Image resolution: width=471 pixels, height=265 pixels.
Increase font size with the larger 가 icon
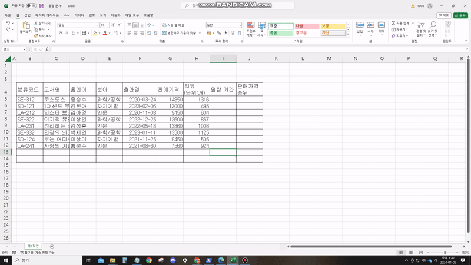(x=113, y=25)
